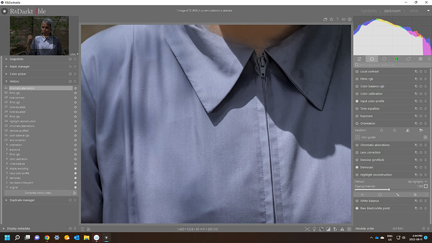
Task: Toggle softproofing icon below image
Action: pos(336,229)
